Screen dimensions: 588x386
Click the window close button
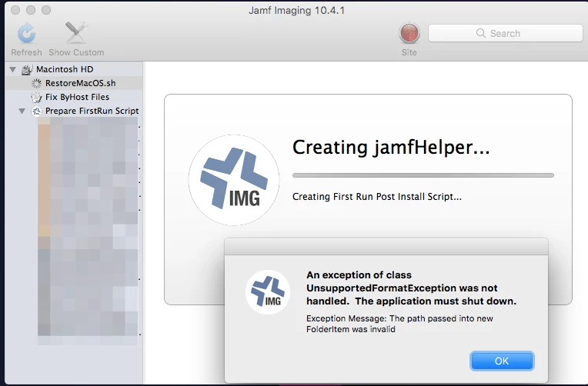(15, 10)
